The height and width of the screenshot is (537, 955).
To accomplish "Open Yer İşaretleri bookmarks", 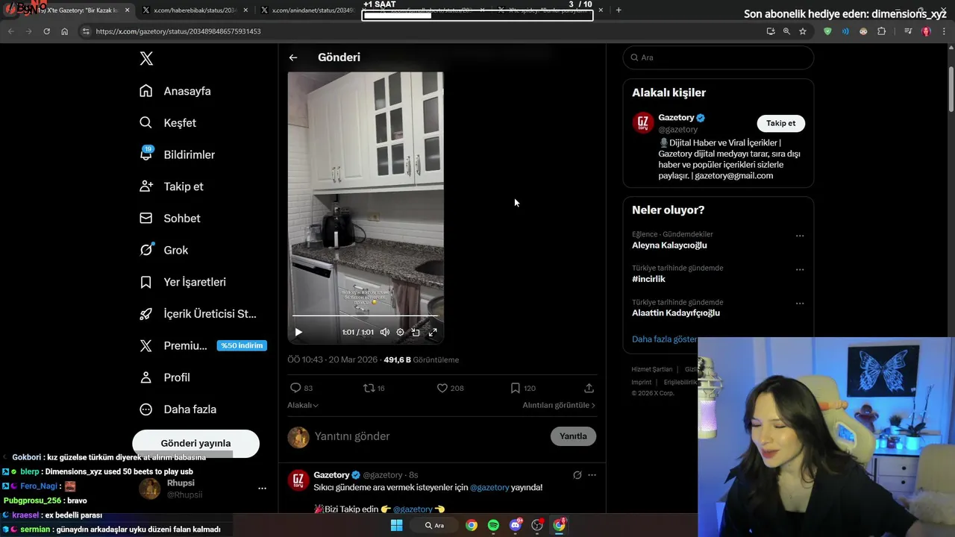I will [x=182, y=282].
